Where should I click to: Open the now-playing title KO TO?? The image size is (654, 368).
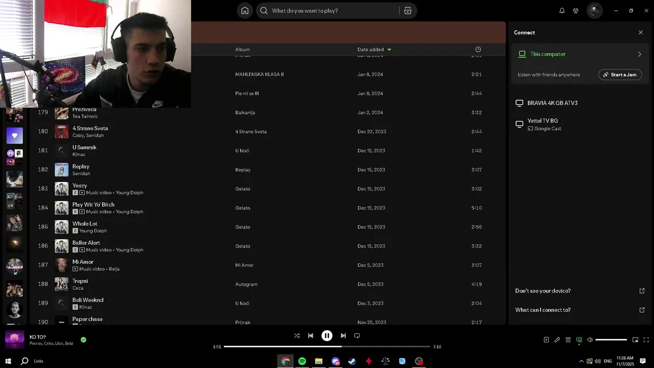click(38, 337)
